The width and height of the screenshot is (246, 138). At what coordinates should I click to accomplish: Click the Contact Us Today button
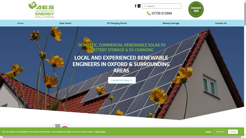(122, 80)
